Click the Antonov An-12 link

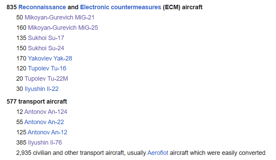47,132
